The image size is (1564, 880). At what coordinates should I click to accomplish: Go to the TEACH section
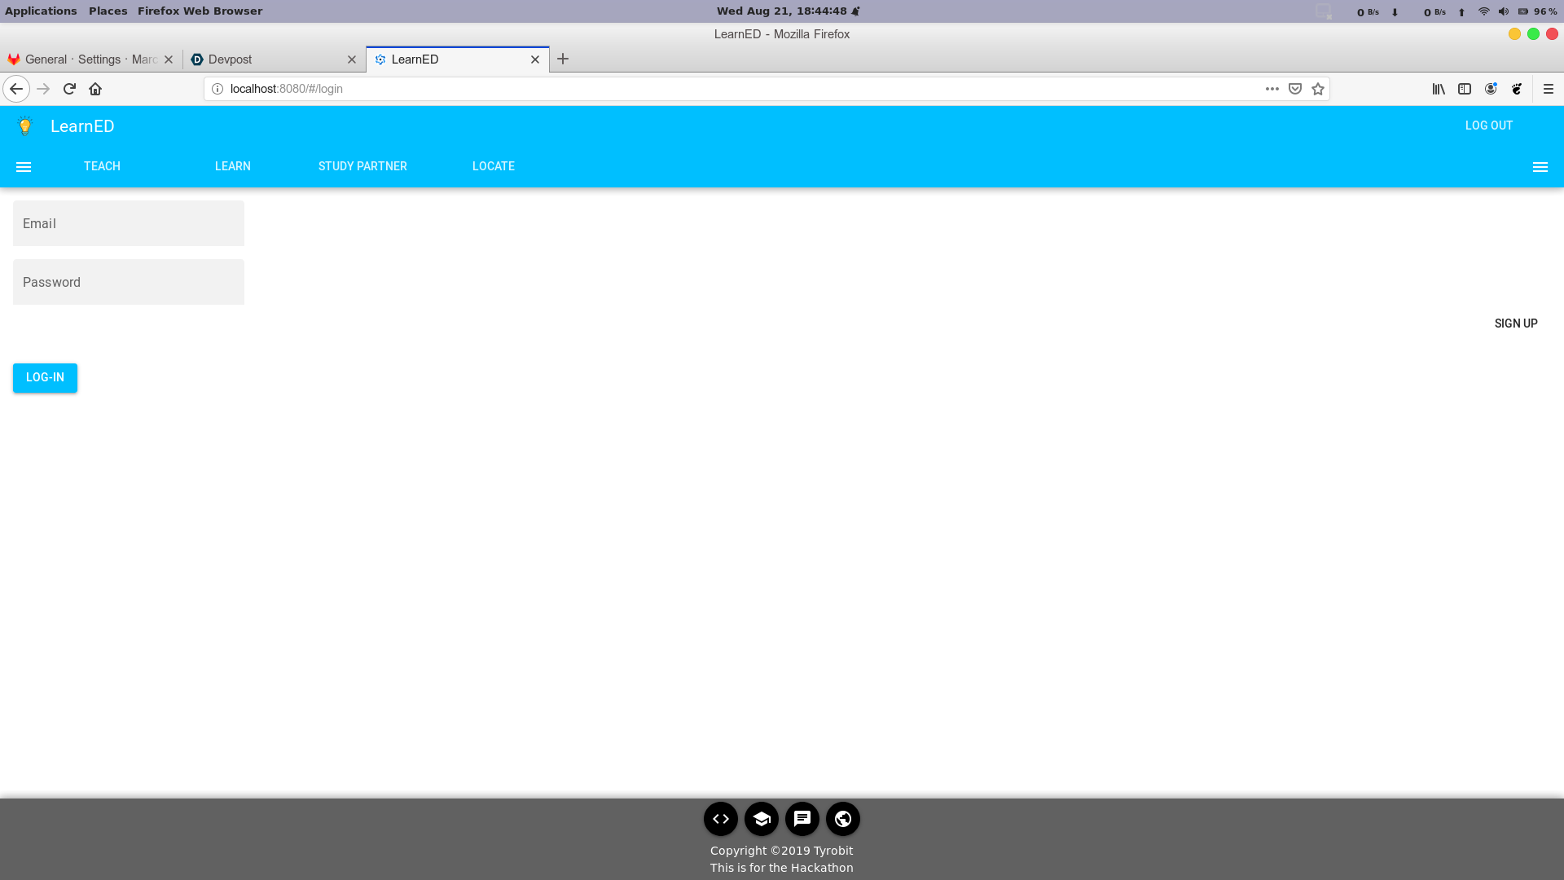pos(102,166)
